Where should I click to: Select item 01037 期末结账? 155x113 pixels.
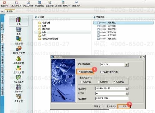click(x=106, y=39)
